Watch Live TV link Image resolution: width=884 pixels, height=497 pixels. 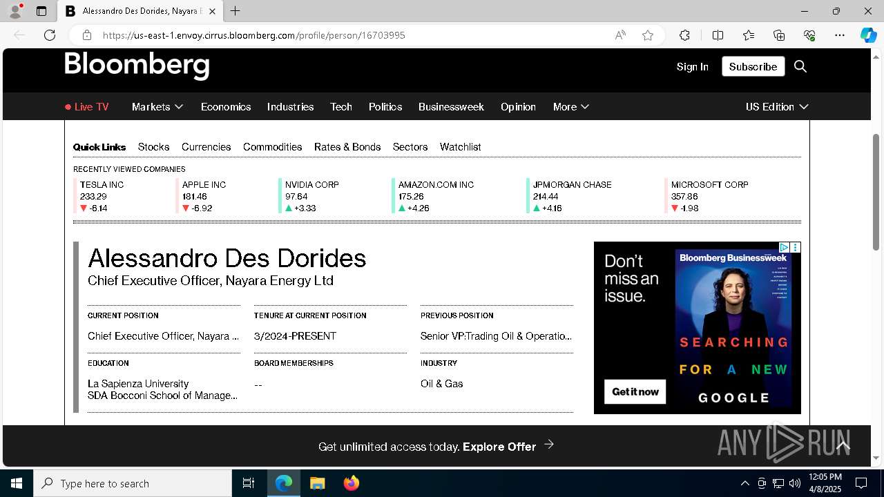tap(87, 107)
